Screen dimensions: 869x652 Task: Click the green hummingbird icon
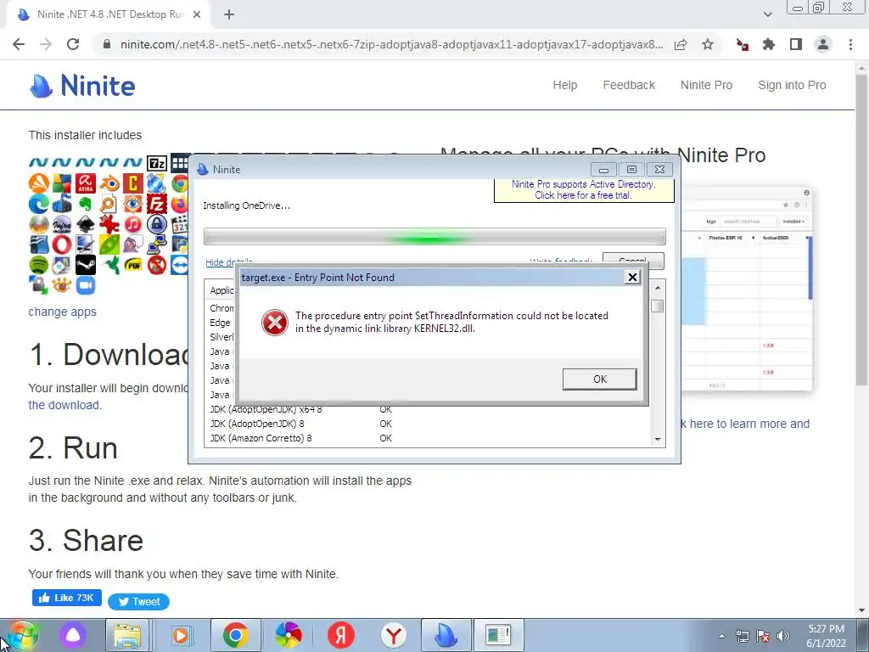[110, 265]
